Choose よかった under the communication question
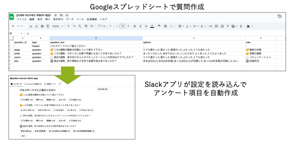The image size is (295, 146). (62, 121)
